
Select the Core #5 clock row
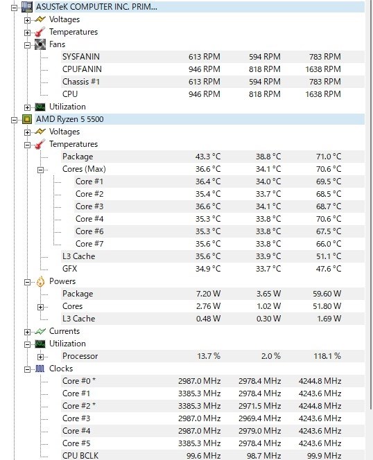213,443
